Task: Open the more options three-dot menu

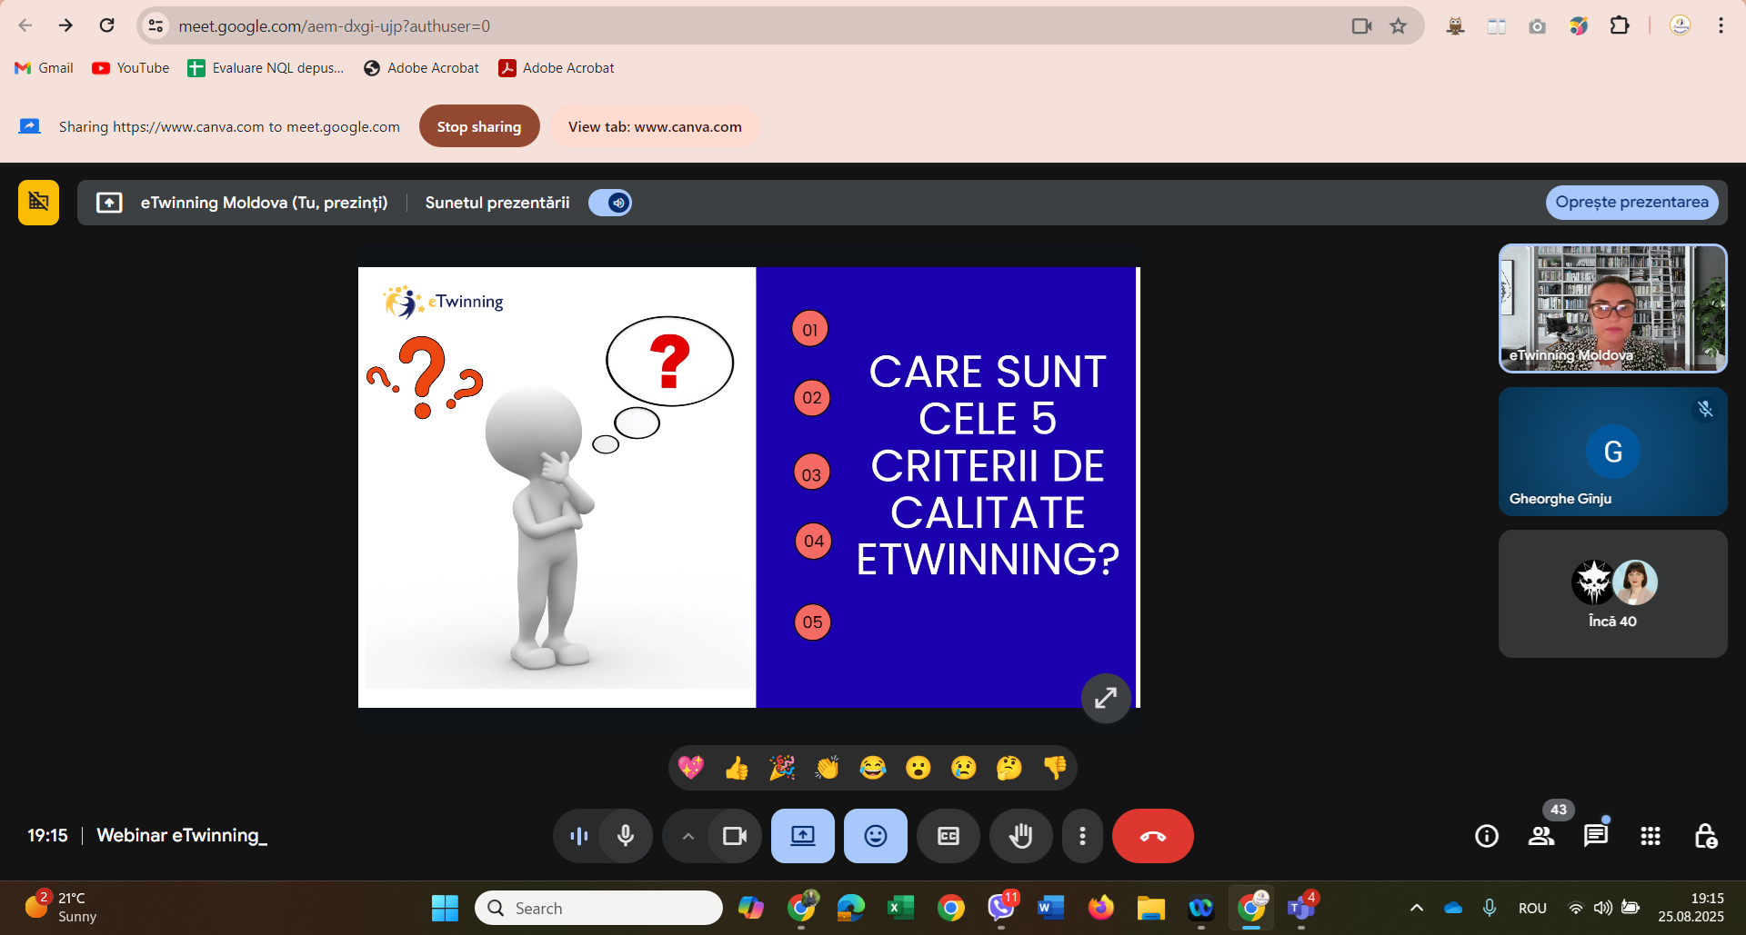Action: pyautogui.click(x=1082, y=836)
